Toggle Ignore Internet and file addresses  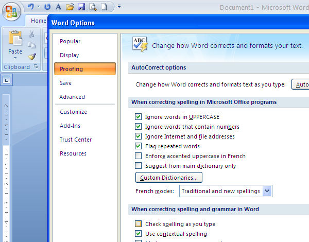[138, 136]
